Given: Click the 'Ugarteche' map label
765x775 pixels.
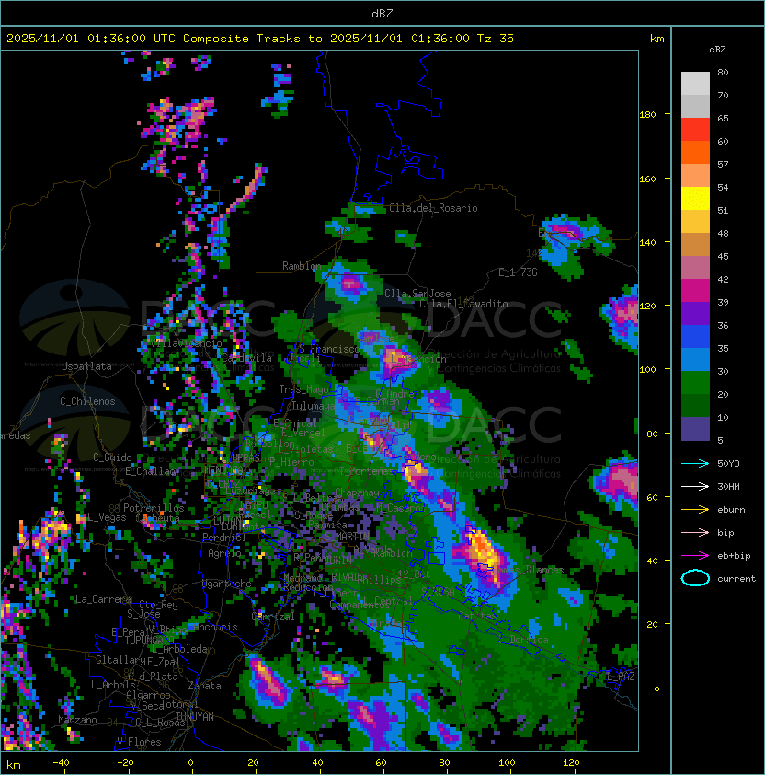Looking at the screenshot, I should pyautogui.click(x=227, y=584).
